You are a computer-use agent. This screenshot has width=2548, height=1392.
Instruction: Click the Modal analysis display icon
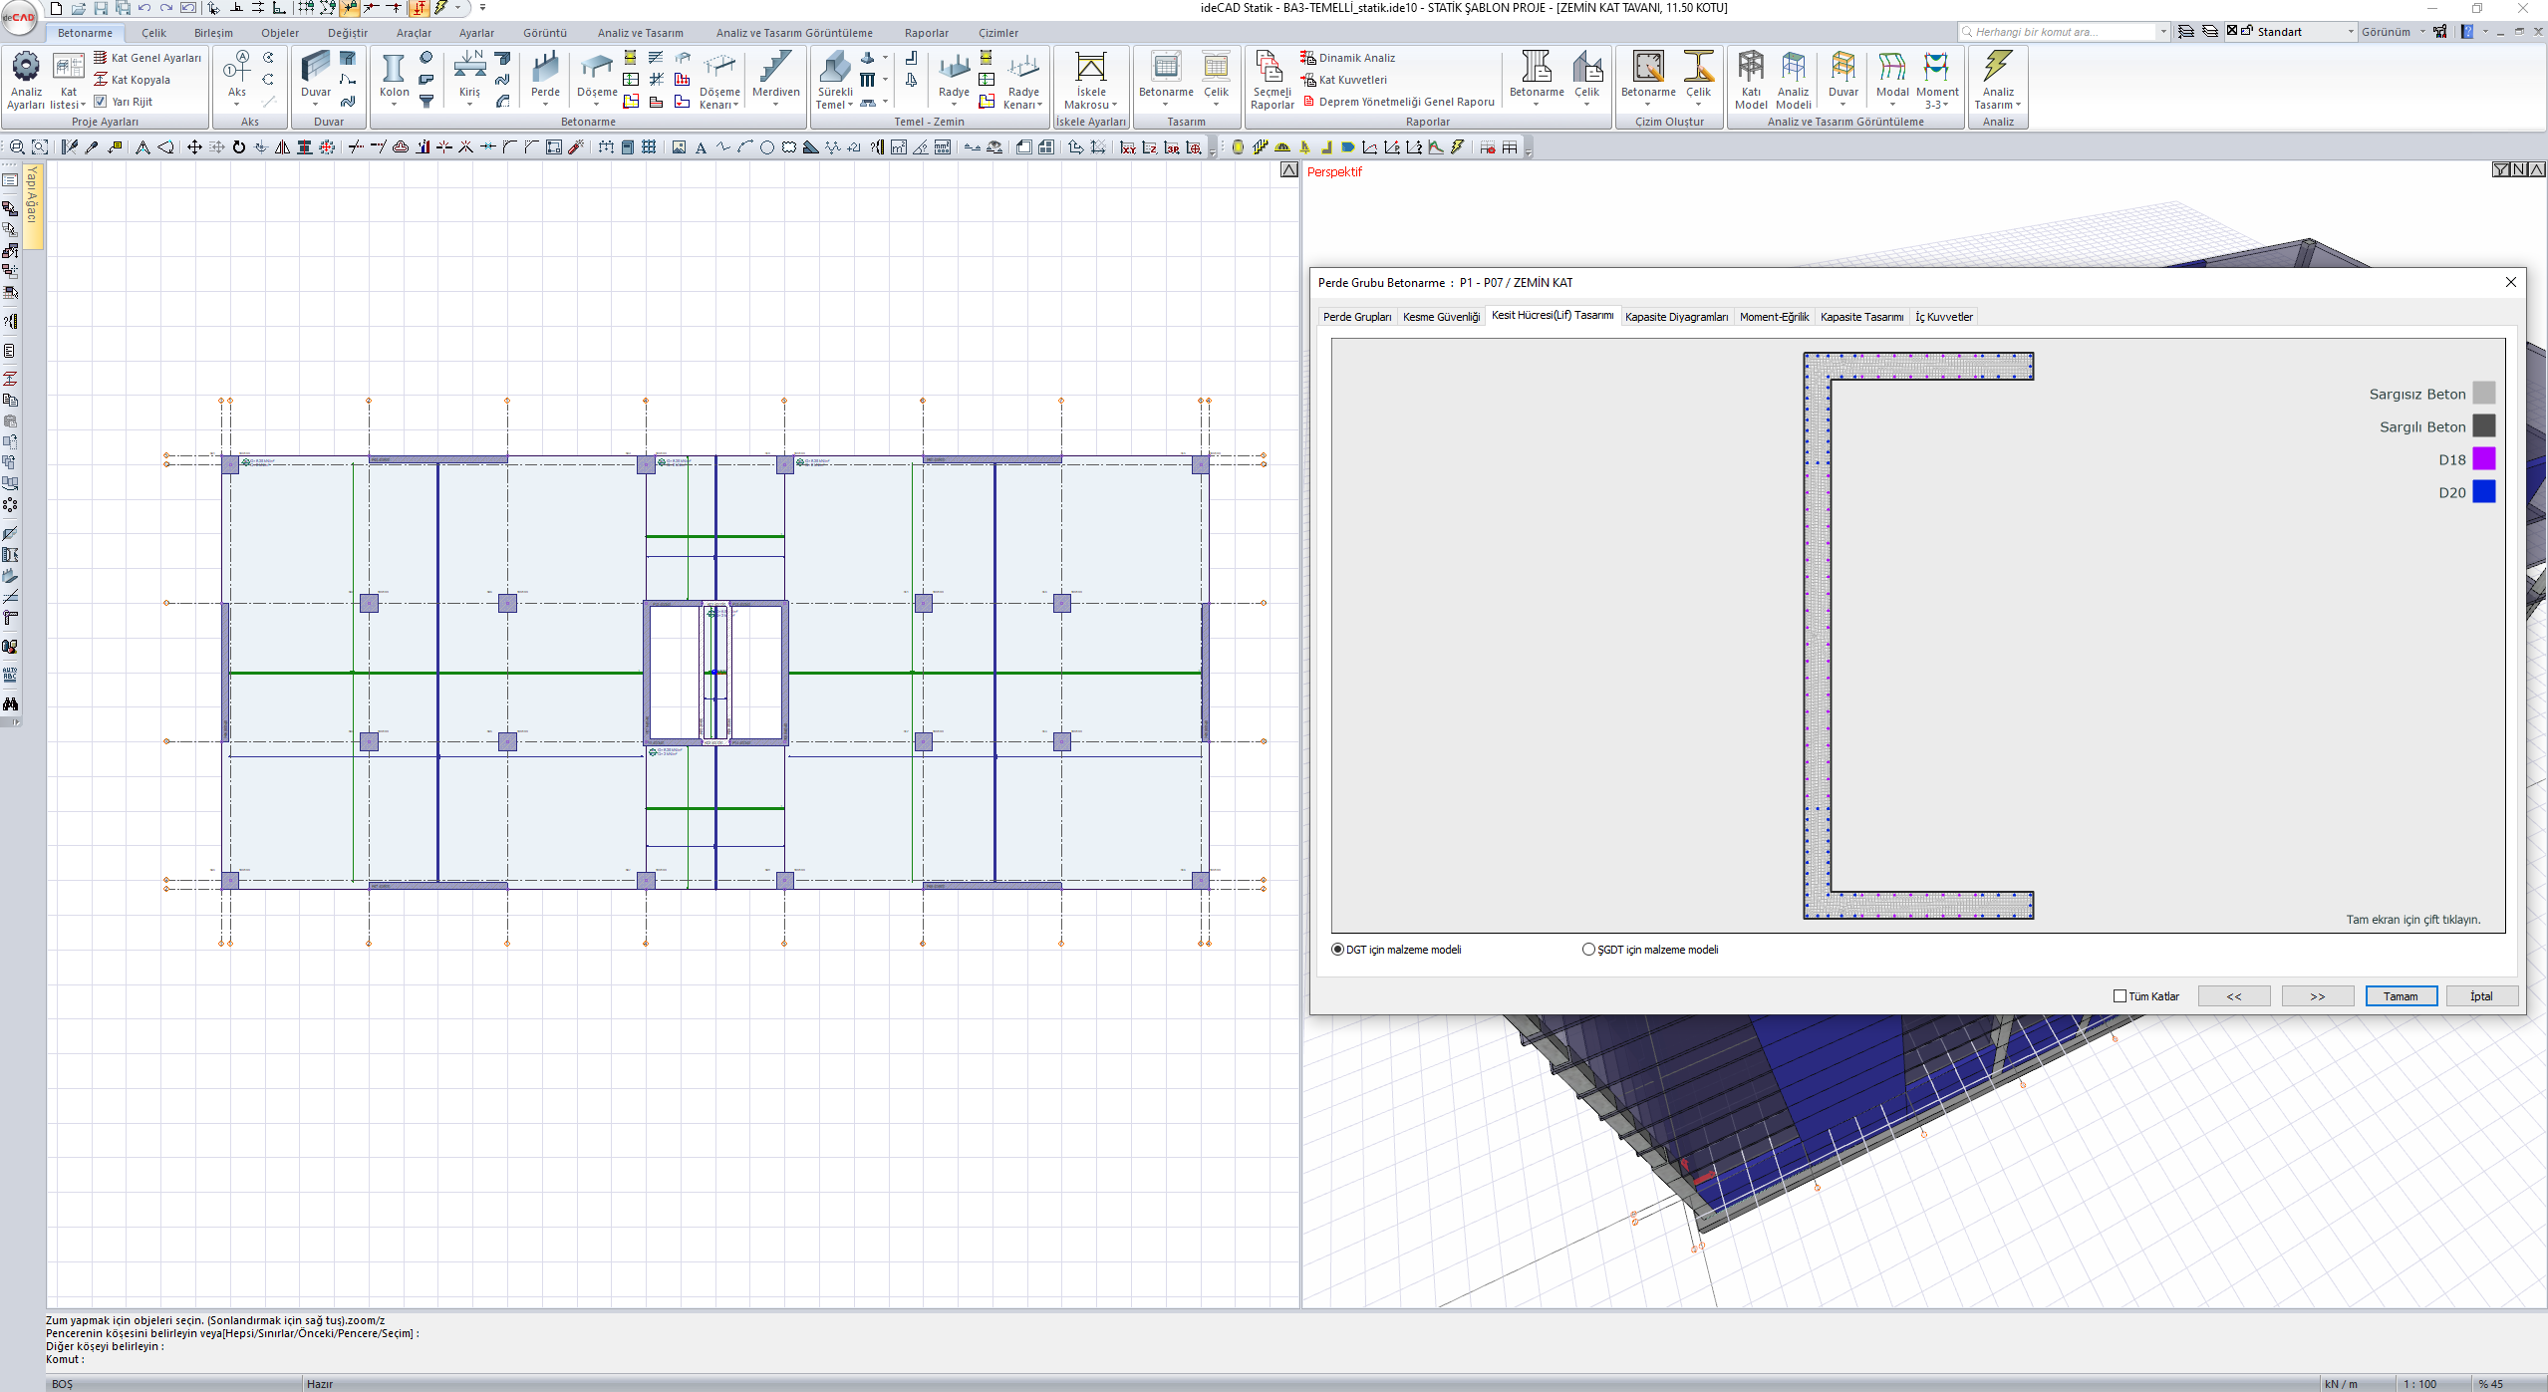click(1891, 68)
